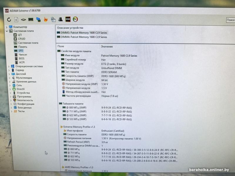Image resolution: width=235 pixels, height=176 pixels.
Task: Select the Напряжение модуля (XMP) row
Action: [85, 84]
